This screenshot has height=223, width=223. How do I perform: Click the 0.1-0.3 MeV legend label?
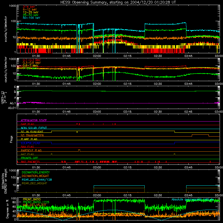coord(32,60)
